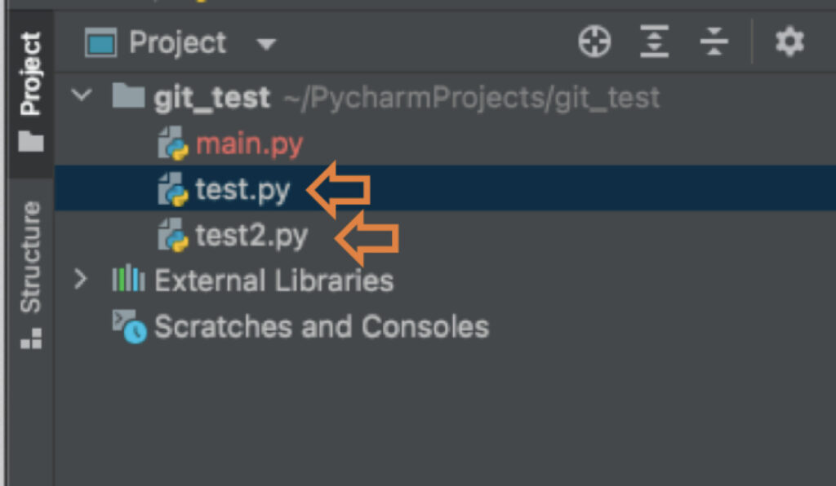Open the Project panel settings gear
The height and width of the screenshot is (486, 836).
pos(789,42)
